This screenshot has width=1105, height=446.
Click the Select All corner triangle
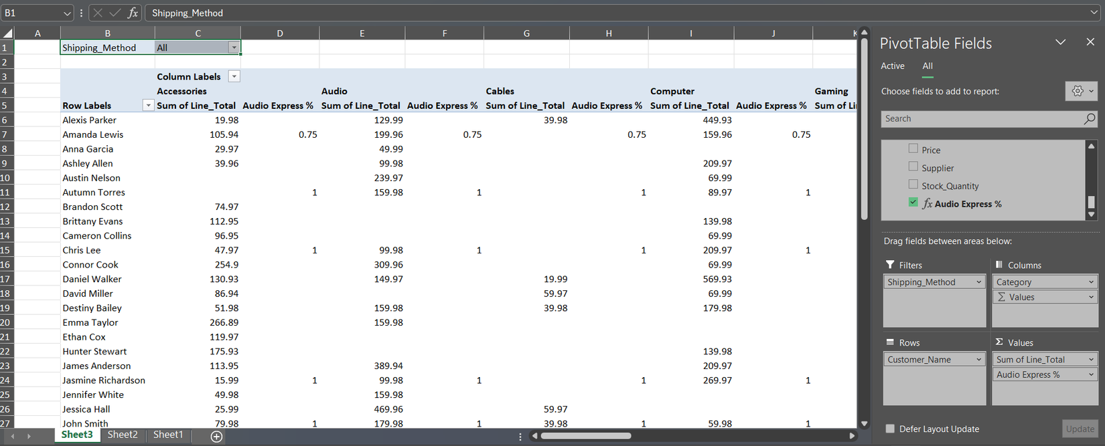tap(7, 33)
